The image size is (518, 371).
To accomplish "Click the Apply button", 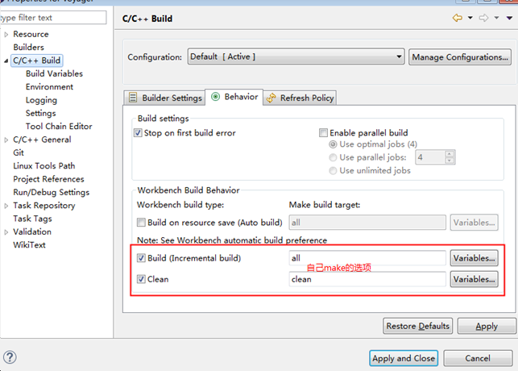I will (487, 326).
